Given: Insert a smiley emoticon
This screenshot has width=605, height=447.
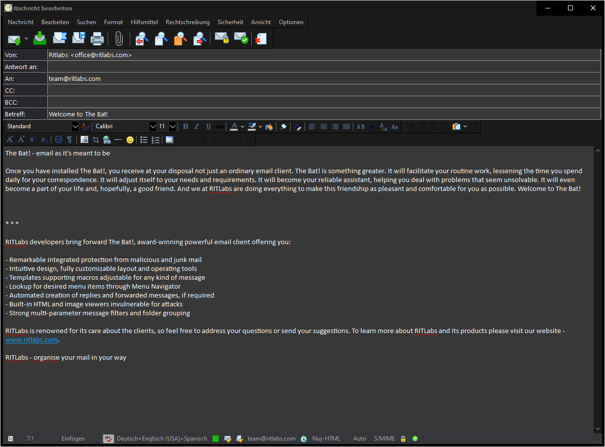Looking at the screenshot, I should [130, 140].
